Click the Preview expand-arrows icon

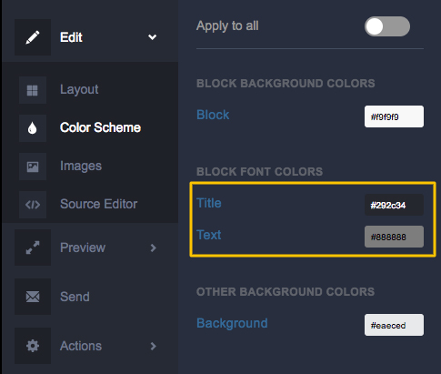33,248
